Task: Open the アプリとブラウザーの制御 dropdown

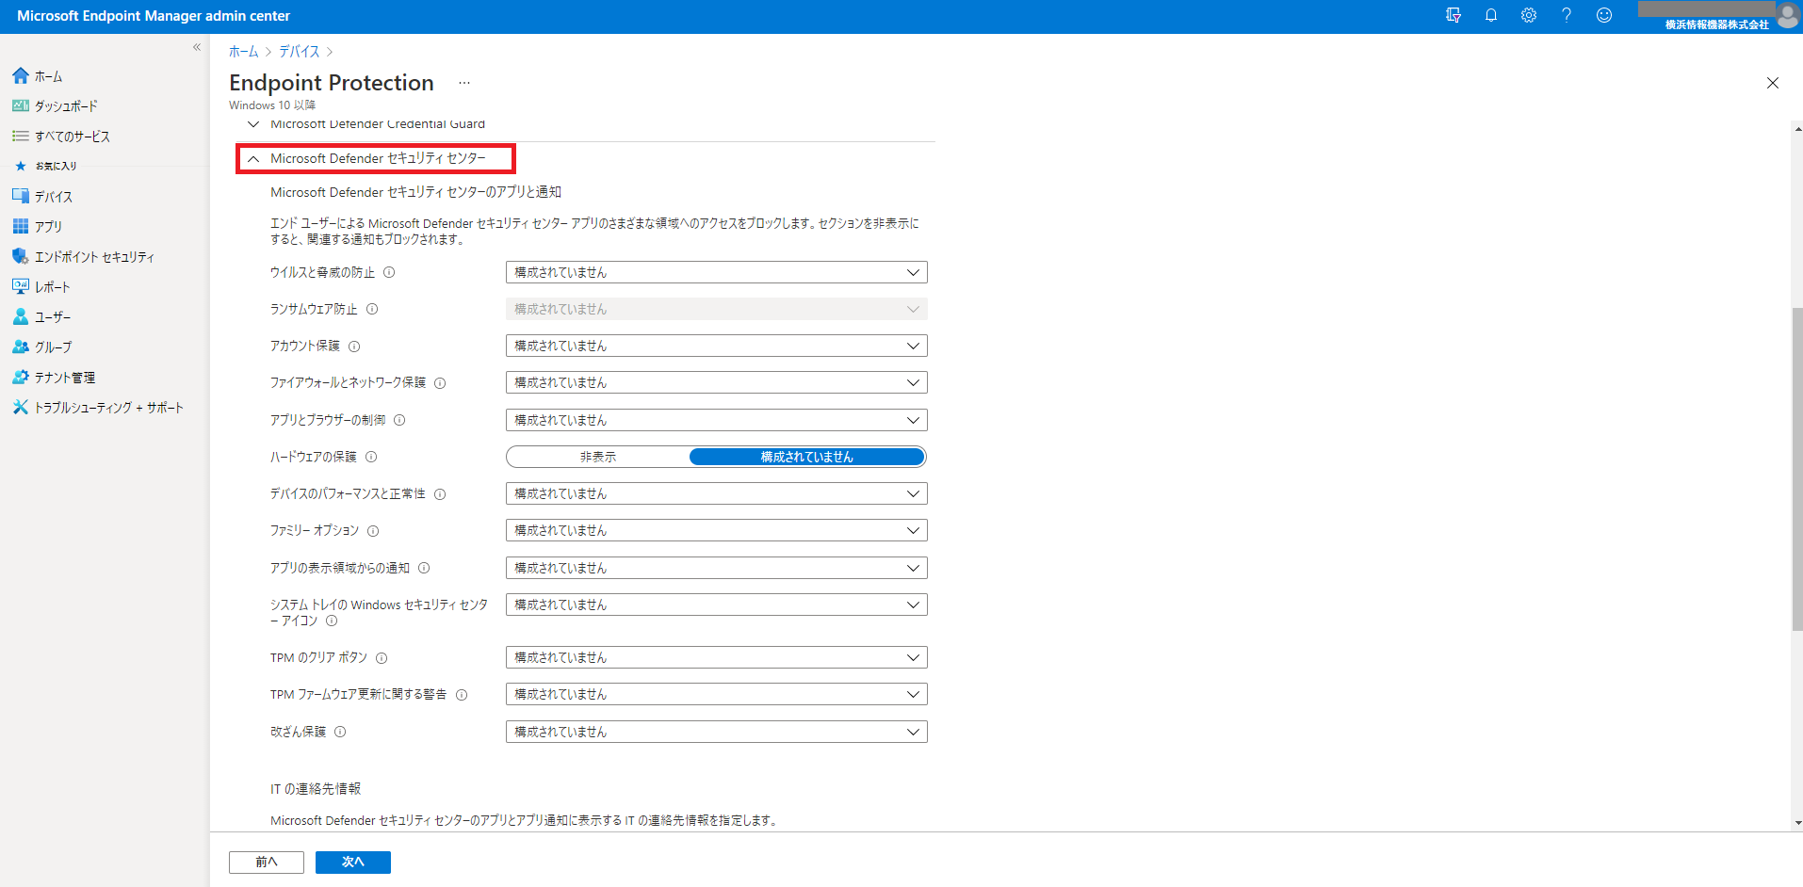Action: click(x=717, y=420)
